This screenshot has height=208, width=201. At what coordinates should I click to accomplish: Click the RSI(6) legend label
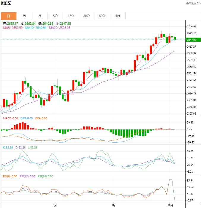point(10,176)
